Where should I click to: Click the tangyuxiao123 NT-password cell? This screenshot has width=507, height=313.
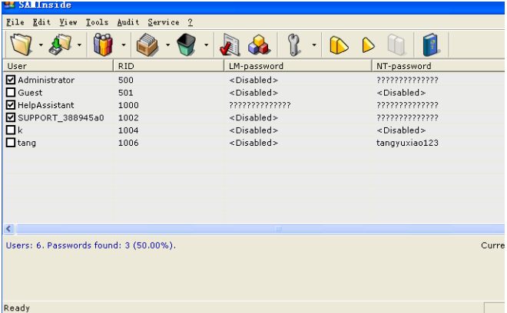407,143
